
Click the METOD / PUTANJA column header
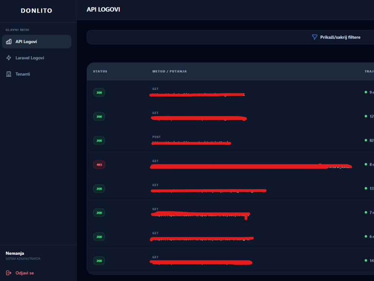[x=169, y=71]
